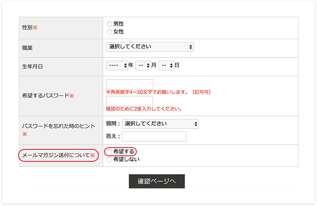Screen dimensions: 317x206
Task: Open the birth month dropdown
Action: coord(142,66)
